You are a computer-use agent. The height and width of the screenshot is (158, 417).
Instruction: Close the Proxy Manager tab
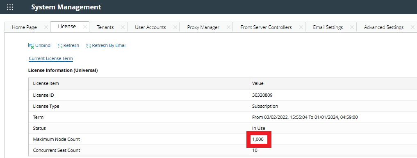[x=228, y=27]
